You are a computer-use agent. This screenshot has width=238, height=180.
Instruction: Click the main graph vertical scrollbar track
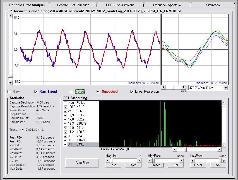tap(10, 47)
